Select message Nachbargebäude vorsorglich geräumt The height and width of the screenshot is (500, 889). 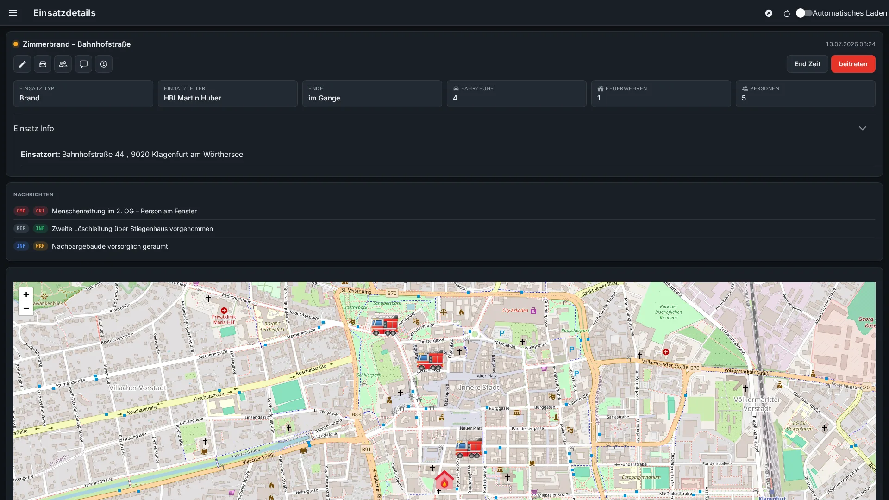click(x=444, y=246)
